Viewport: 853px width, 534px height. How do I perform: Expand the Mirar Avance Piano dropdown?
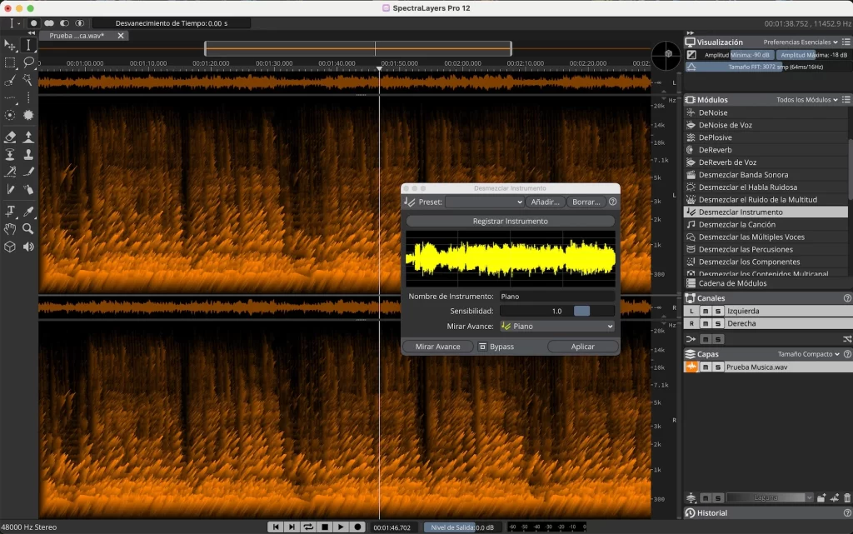coord(556,327)
